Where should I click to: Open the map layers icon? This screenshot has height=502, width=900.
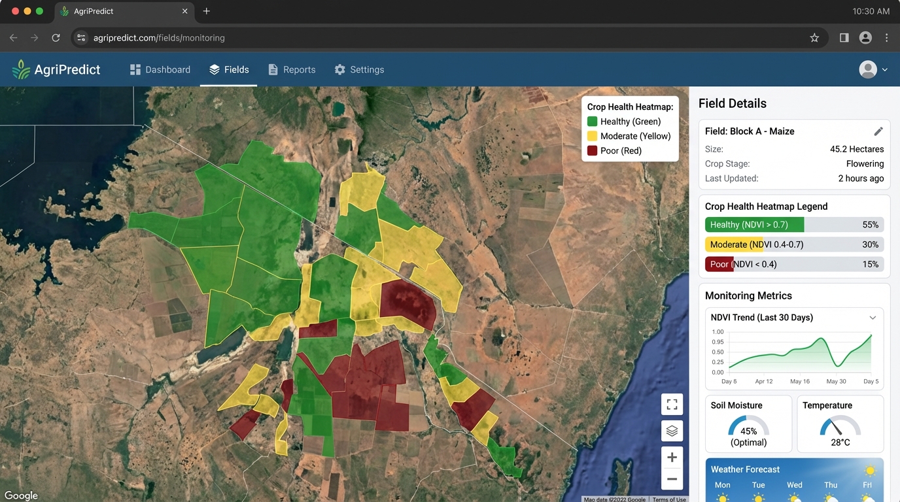pyautogui.click(x=672, y=431)
